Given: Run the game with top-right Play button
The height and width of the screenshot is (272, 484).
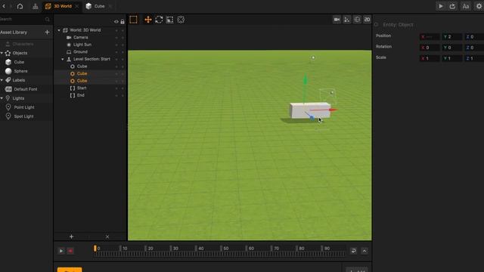Looking at the screenshot, I should (x=441, y=6).
